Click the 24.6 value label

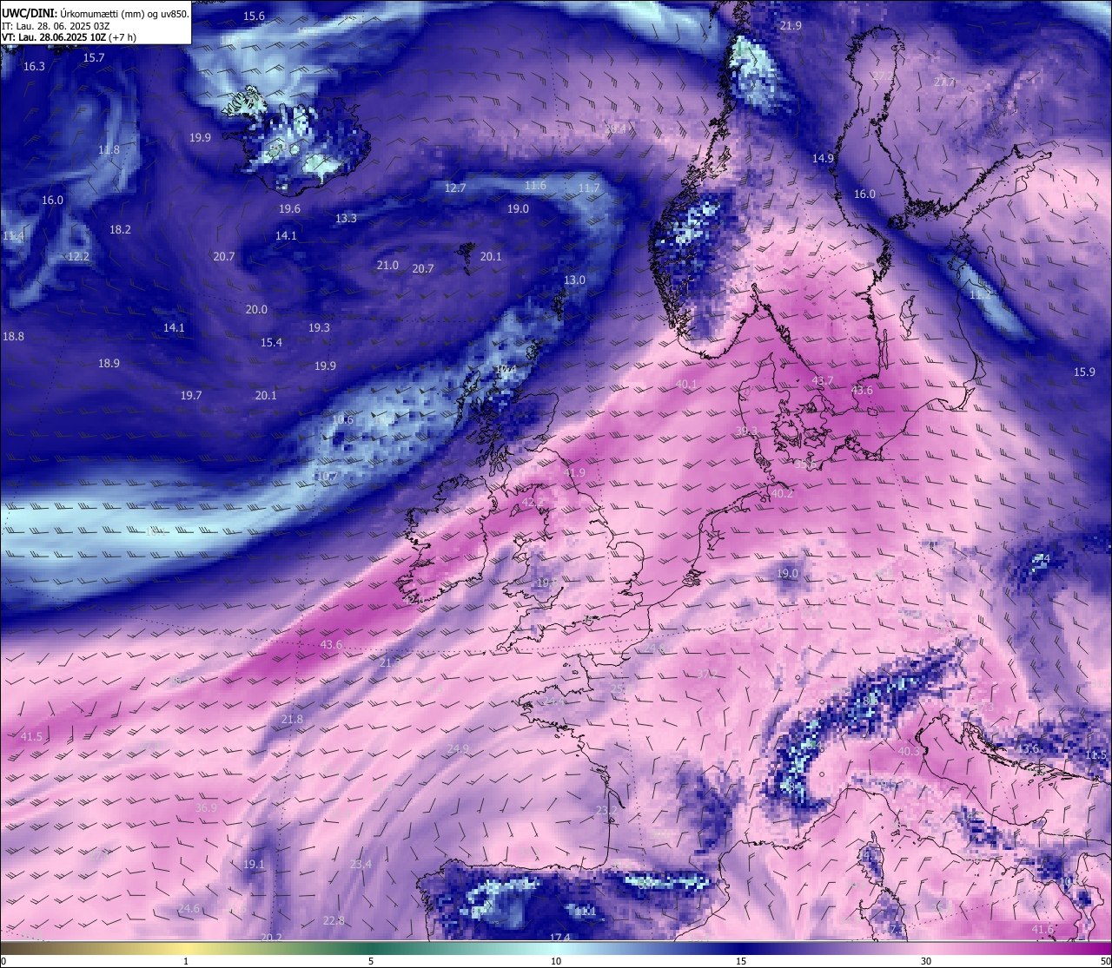tap(189, 908)
